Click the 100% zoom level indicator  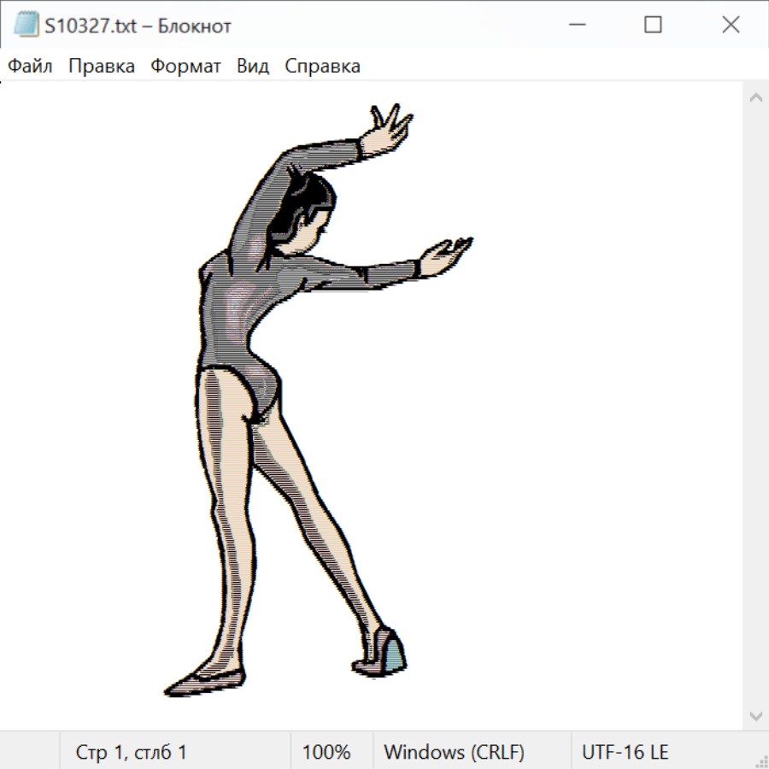pyautogui.click(x=326, y=752)
